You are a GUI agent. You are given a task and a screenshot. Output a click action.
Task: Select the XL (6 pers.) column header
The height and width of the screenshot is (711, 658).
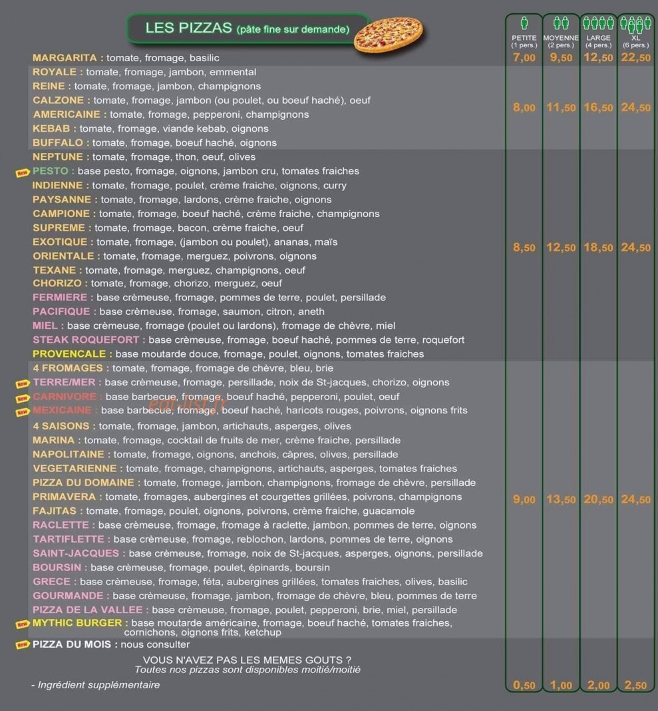coord(635,41)
